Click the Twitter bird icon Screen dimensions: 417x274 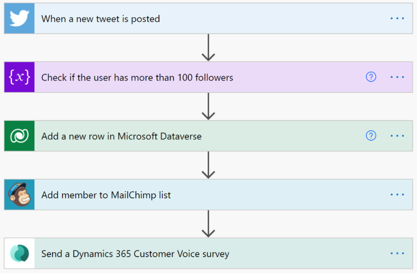coord(19,19)
